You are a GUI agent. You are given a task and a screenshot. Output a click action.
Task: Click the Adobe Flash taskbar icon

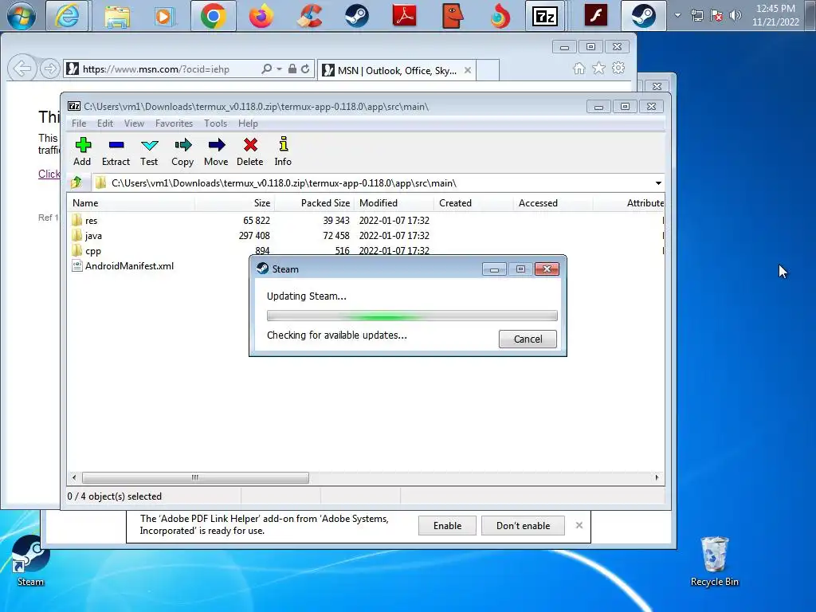pos(595,16)
